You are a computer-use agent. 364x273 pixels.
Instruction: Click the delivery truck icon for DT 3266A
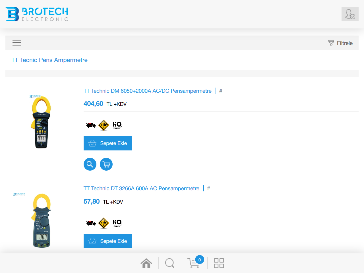[x=91, y=223]
